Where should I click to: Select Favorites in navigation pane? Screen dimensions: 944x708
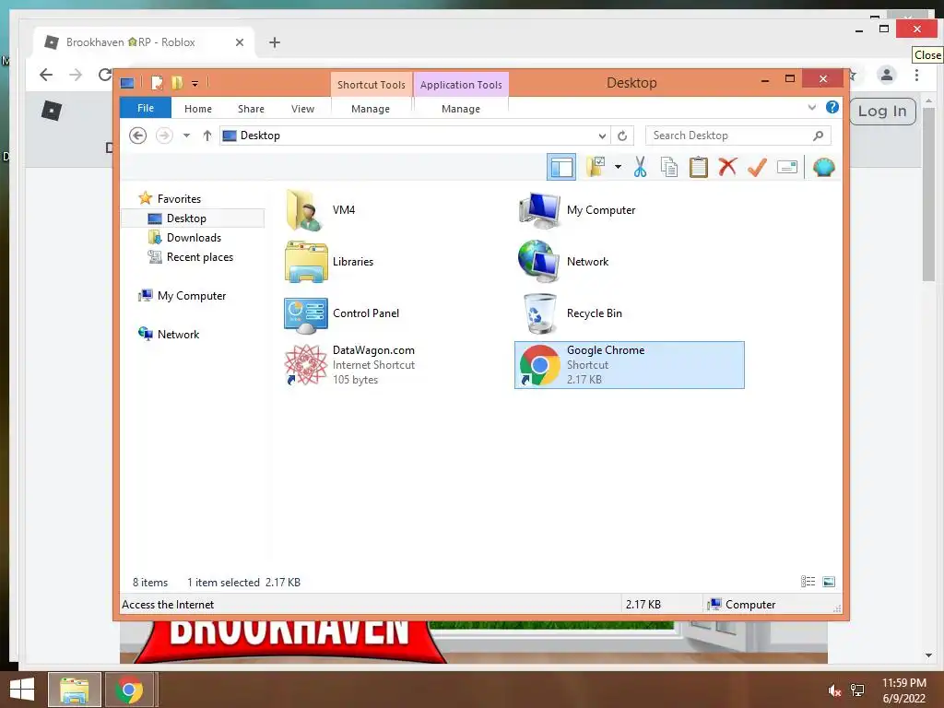(179, 199)
